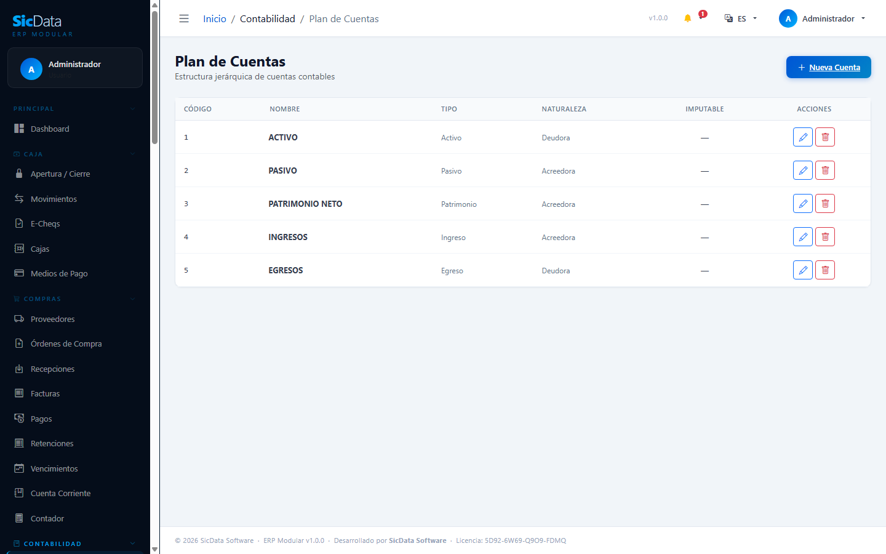This screenshot has height=554, width=886.
Task: Click the Patrimonio type cell
Action: [x=459, y=204]
